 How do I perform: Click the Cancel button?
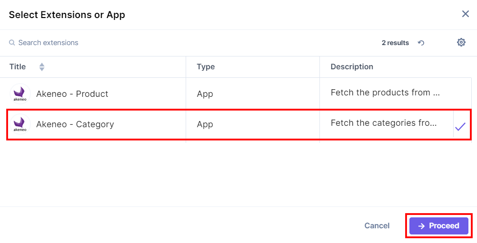[x=377, y=226]
